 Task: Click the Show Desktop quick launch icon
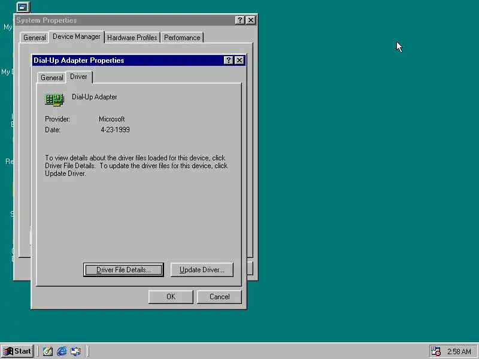(x=48, y=351)
